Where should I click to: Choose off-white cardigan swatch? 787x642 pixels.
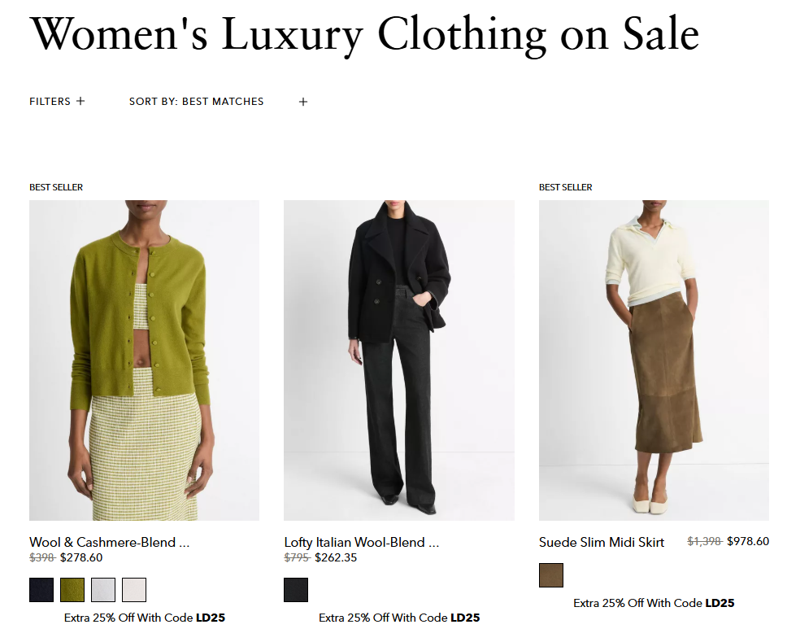[x=134, y=590]
